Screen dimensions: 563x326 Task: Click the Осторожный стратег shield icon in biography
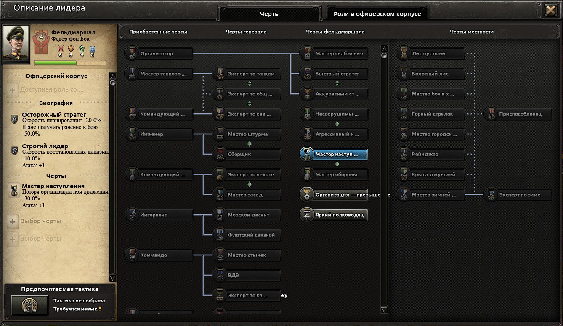14,119
